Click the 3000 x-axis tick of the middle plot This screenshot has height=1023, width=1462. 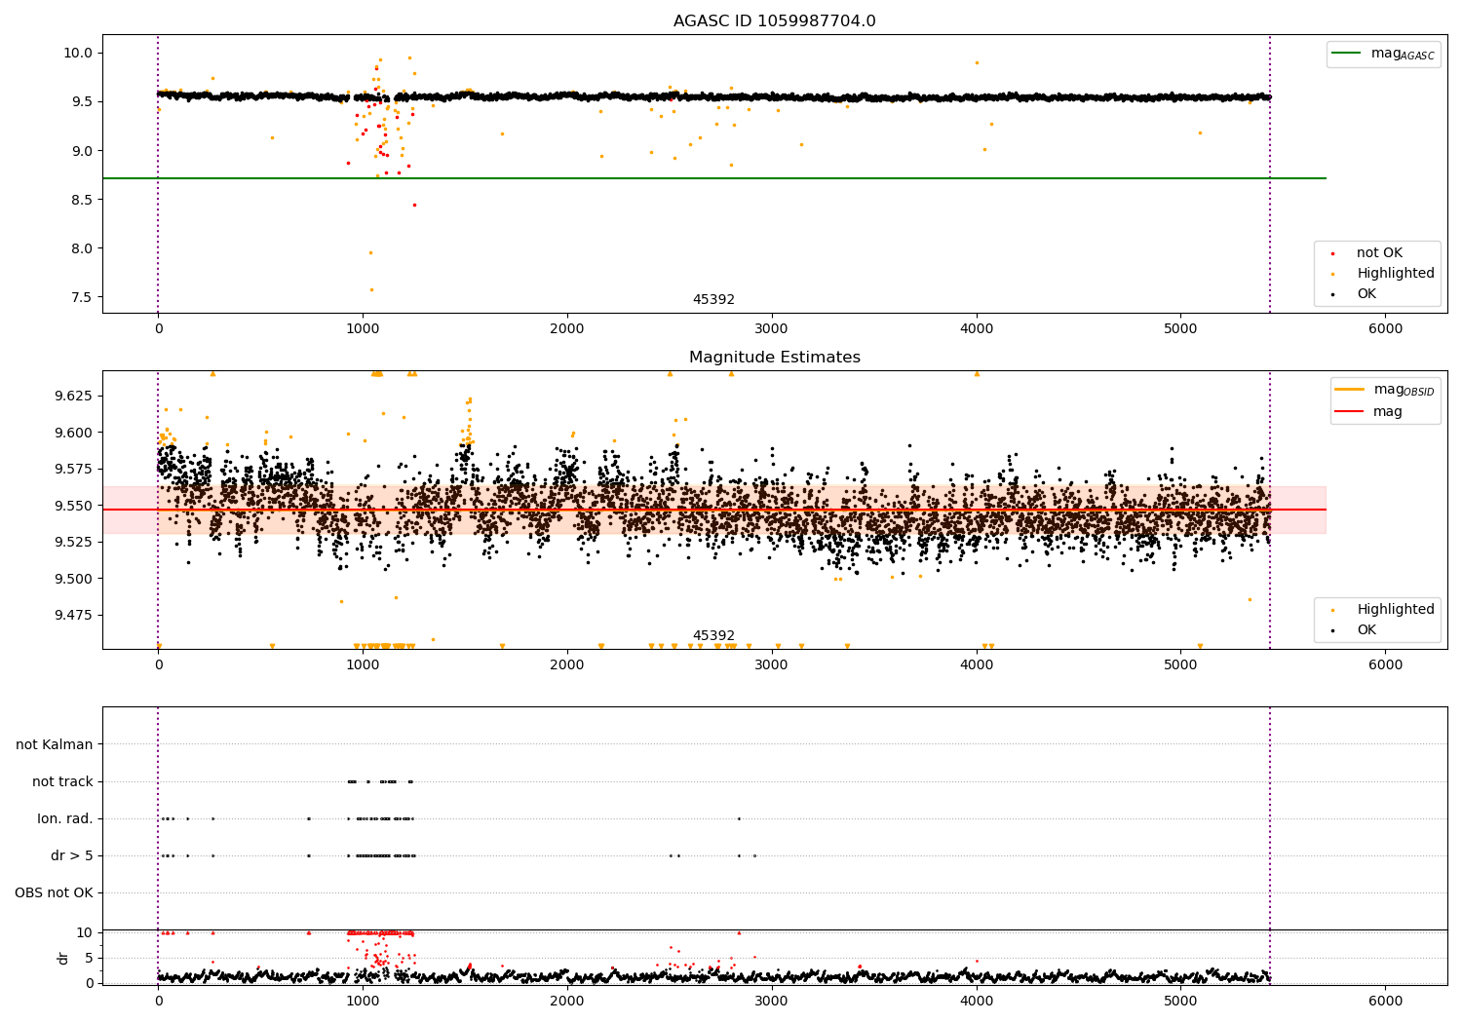click(772, 665)
